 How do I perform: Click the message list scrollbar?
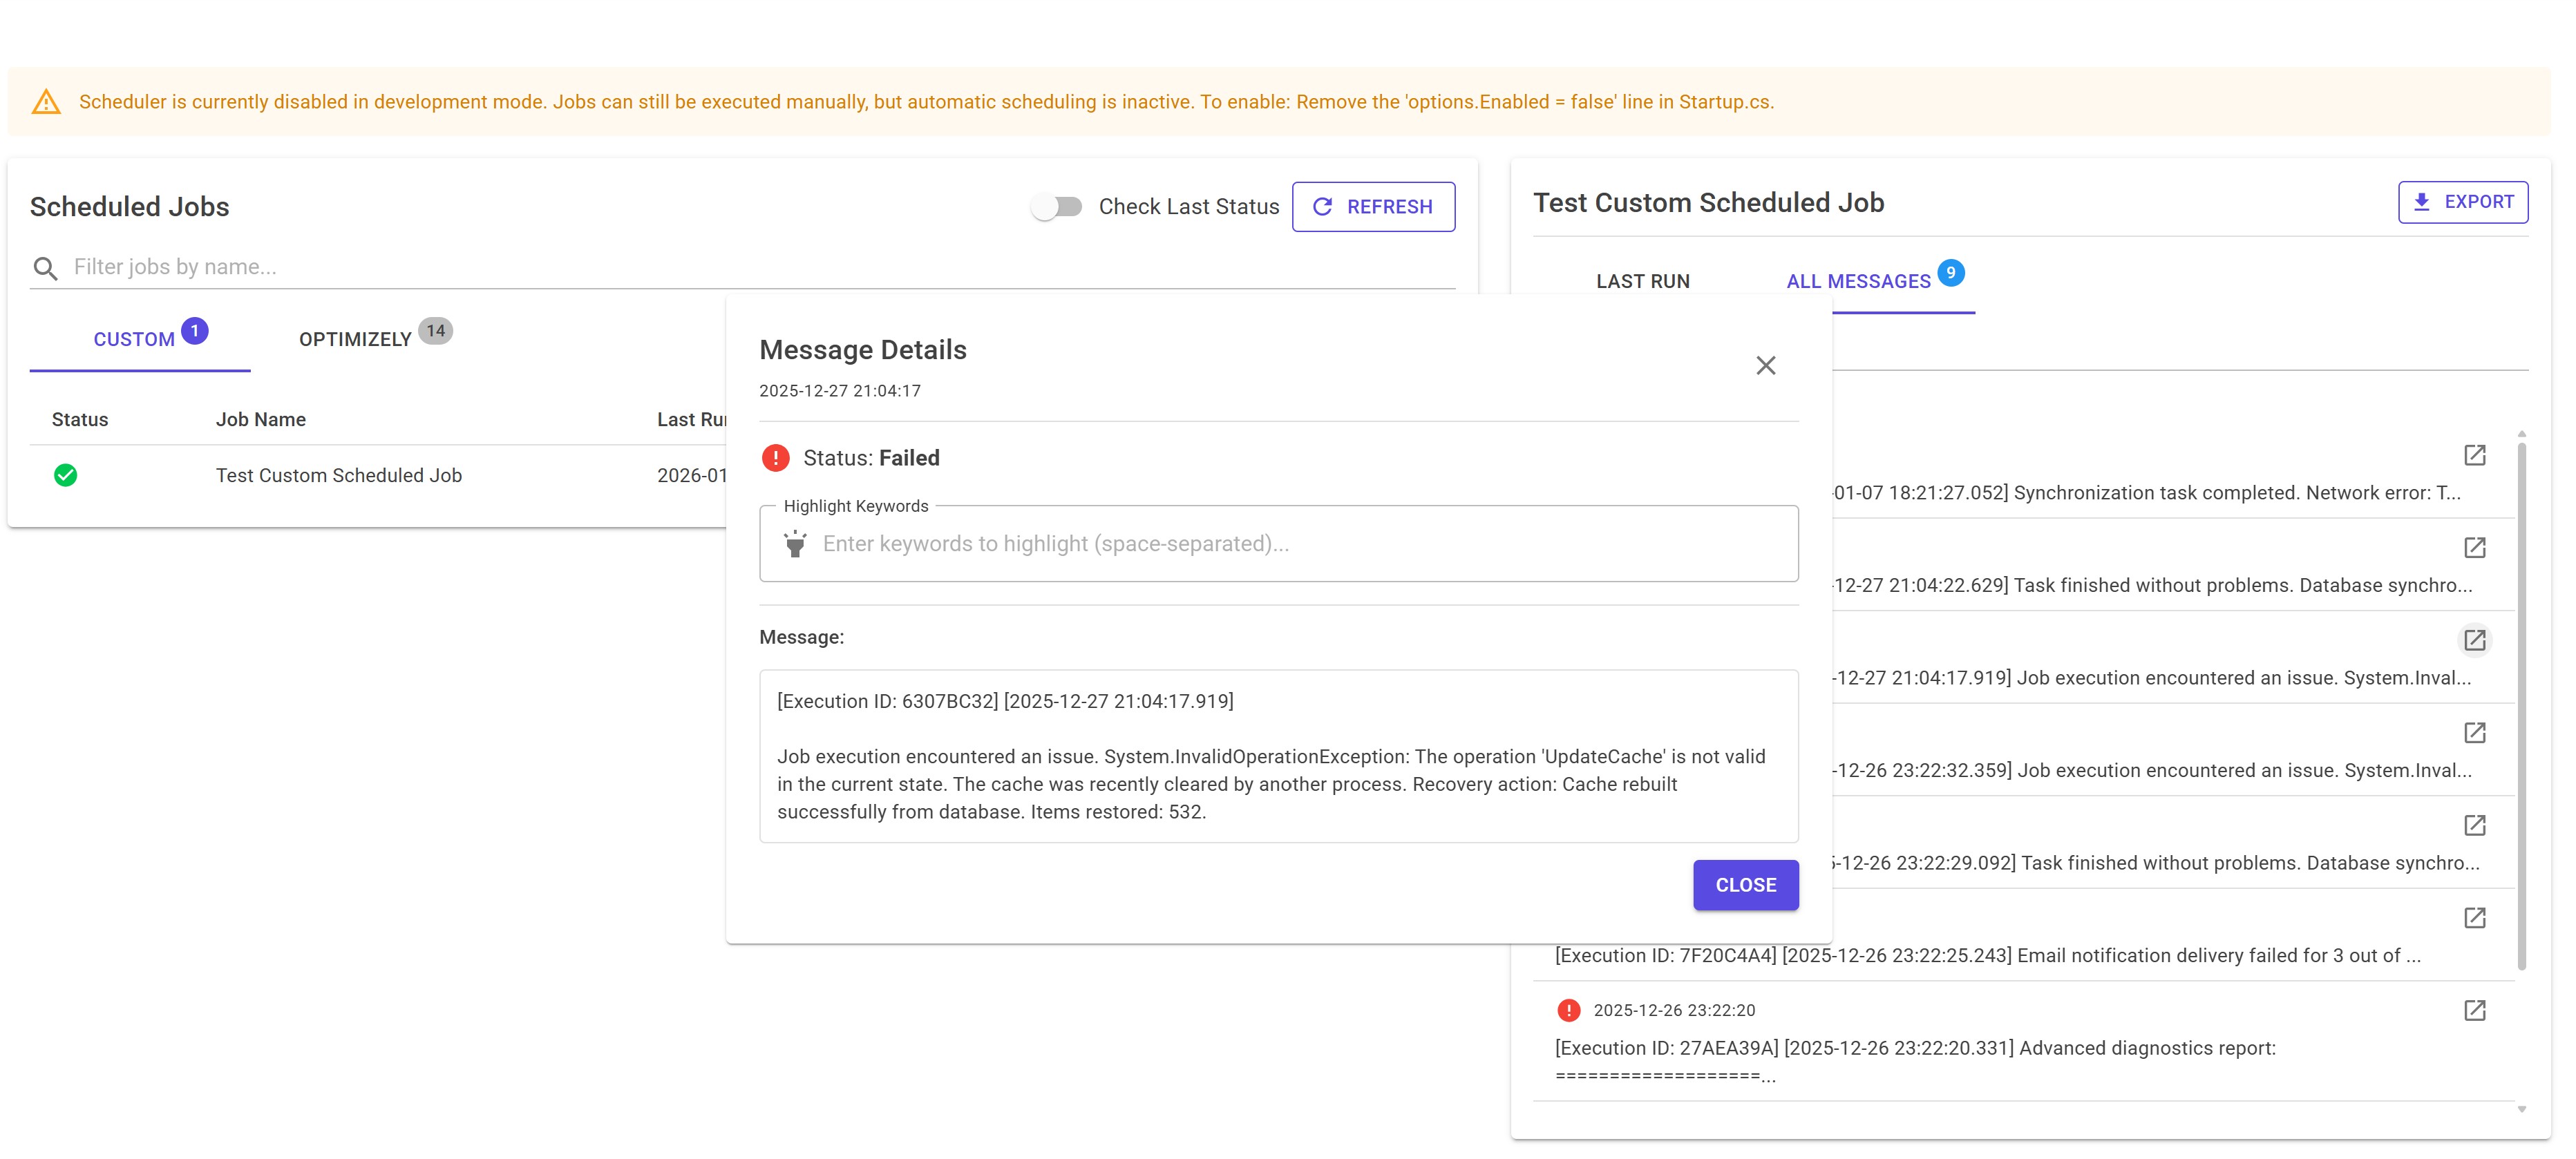click(2521, 700)
